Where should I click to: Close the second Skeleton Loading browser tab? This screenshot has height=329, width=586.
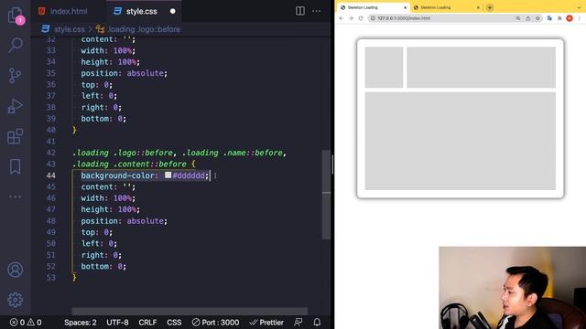[478, 7]
